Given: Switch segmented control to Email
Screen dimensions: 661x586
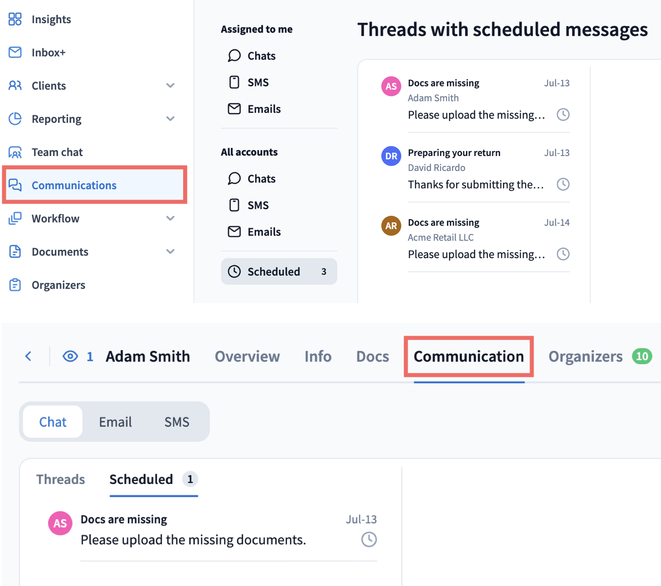Looking at the screenshot, I should (115, 422).
